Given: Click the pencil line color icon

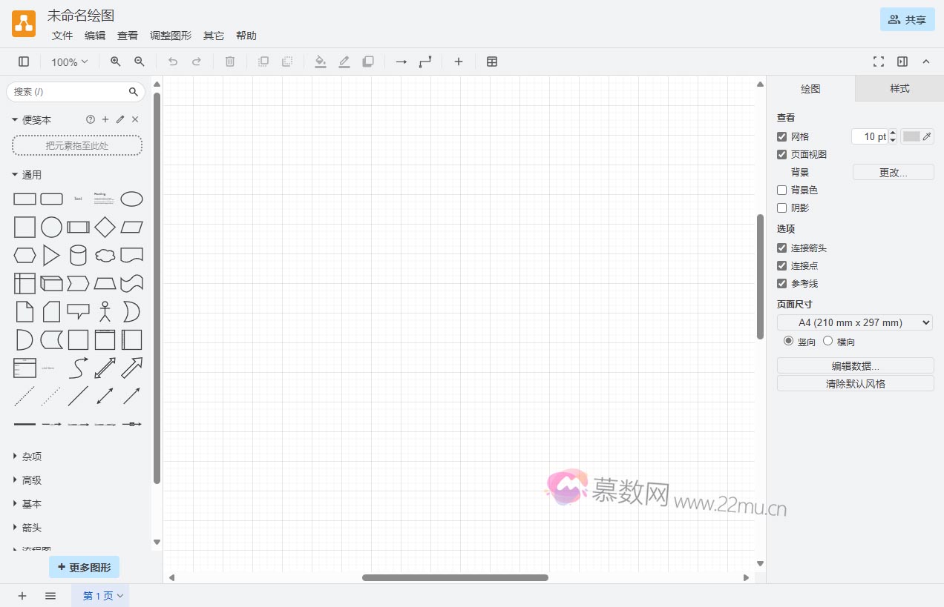Looking at the screenshot, I should coord(344,62).
